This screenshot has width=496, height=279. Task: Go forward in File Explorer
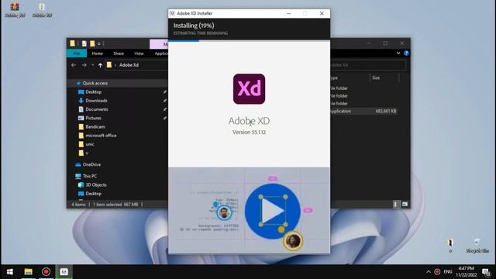click(x=84, y=65)
